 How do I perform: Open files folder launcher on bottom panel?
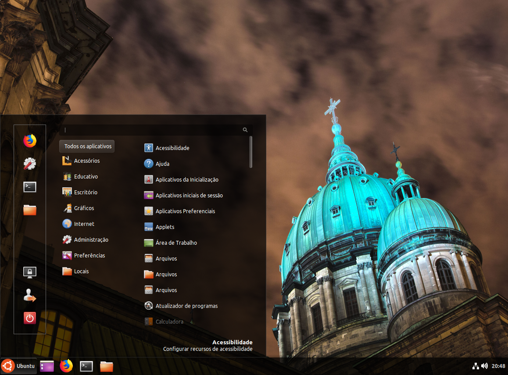point(106,366)
